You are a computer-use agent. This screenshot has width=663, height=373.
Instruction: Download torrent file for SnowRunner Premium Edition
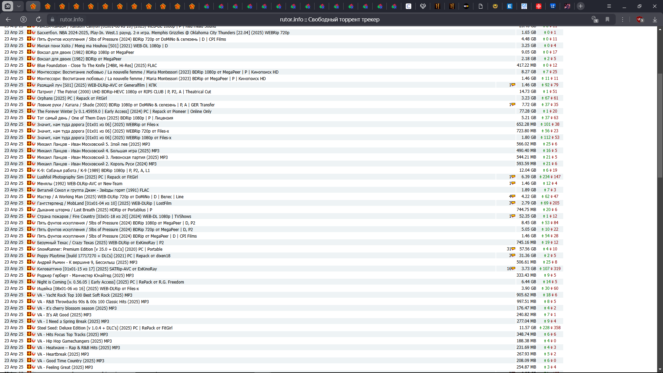pos(29,249)
